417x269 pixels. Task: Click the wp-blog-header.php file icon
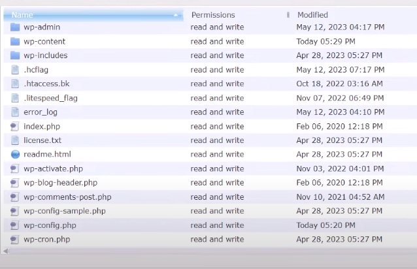point(14,183)
